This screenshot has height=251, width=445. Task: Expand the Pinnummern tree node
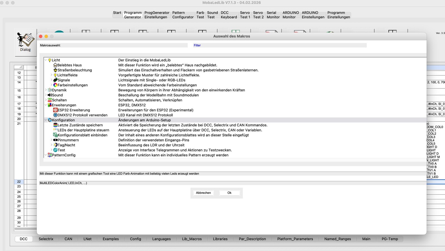coord(51,140)
